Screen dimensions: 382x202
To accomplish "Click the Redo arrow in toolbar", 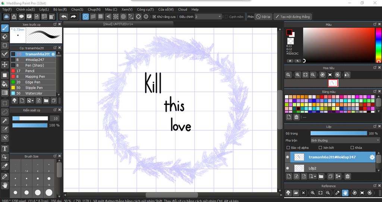I will coord(73,16).
